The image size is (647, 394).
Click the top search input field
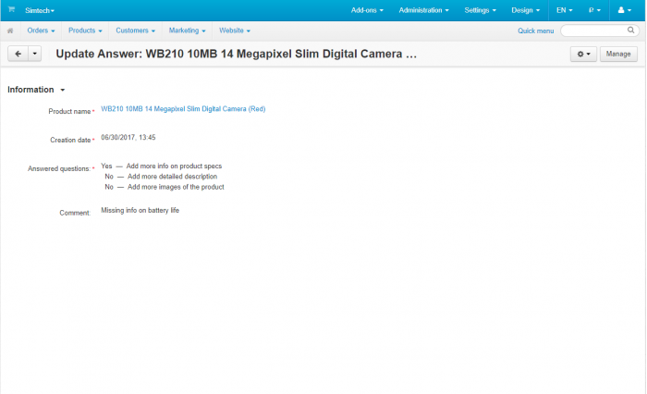599,31
